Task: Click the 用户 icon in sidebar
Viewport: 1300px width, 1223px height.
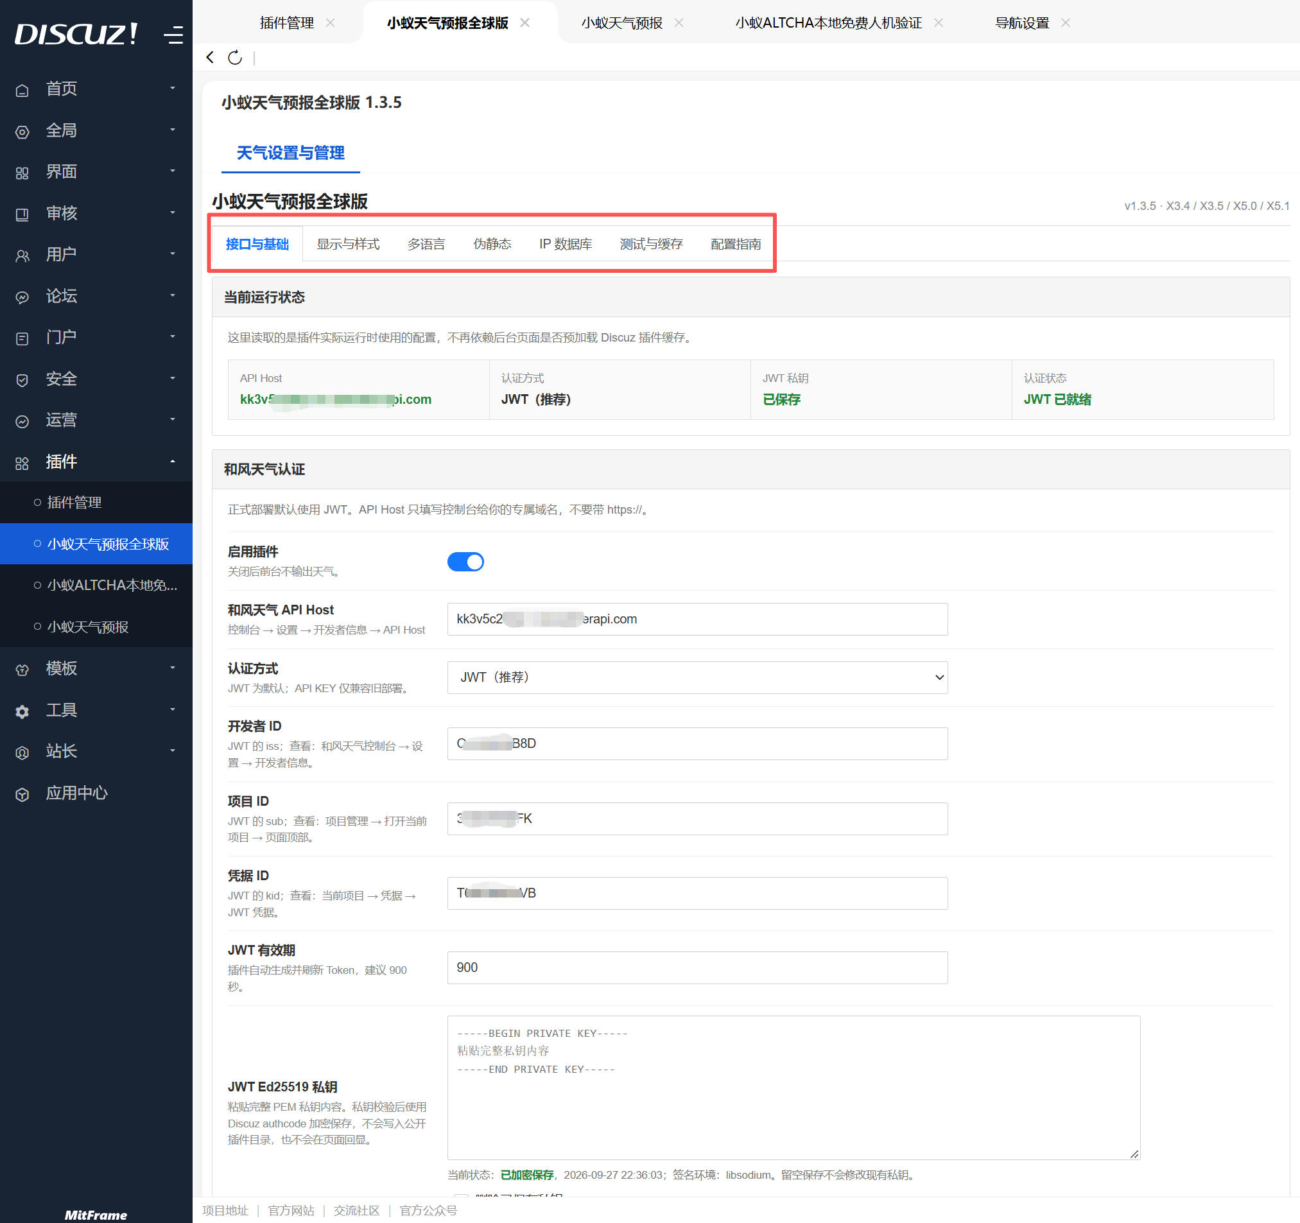Action: (22, 255)
